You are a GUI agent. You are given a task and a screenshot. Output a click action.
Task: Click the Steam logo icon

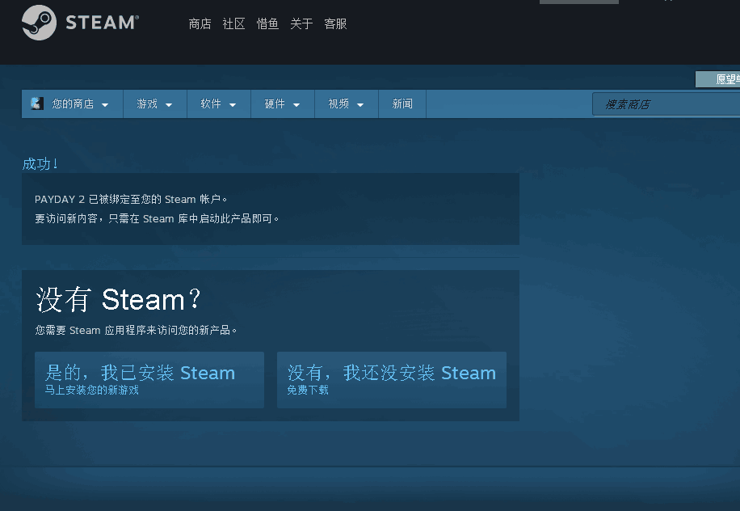(x=39, y=23)
